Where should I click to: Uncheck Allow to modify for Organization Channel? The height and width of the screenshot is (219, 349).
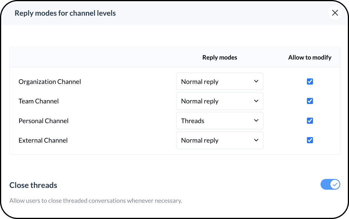(310, 82)
